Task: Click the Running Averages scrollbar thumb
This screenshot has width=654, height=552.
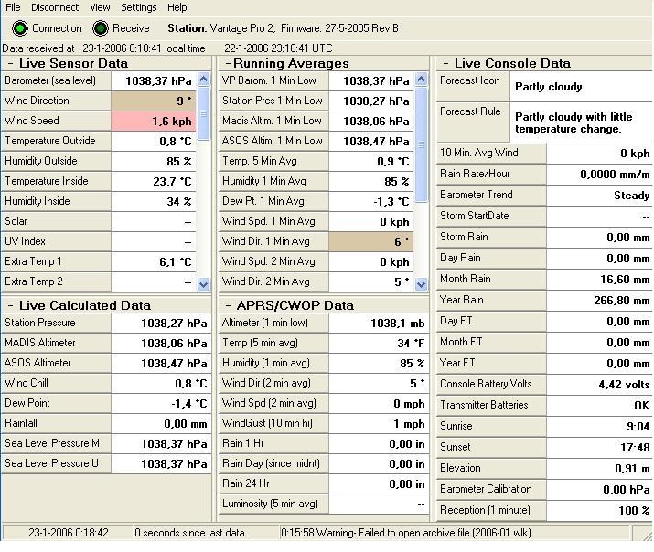Action: click(x=422, y=144)
